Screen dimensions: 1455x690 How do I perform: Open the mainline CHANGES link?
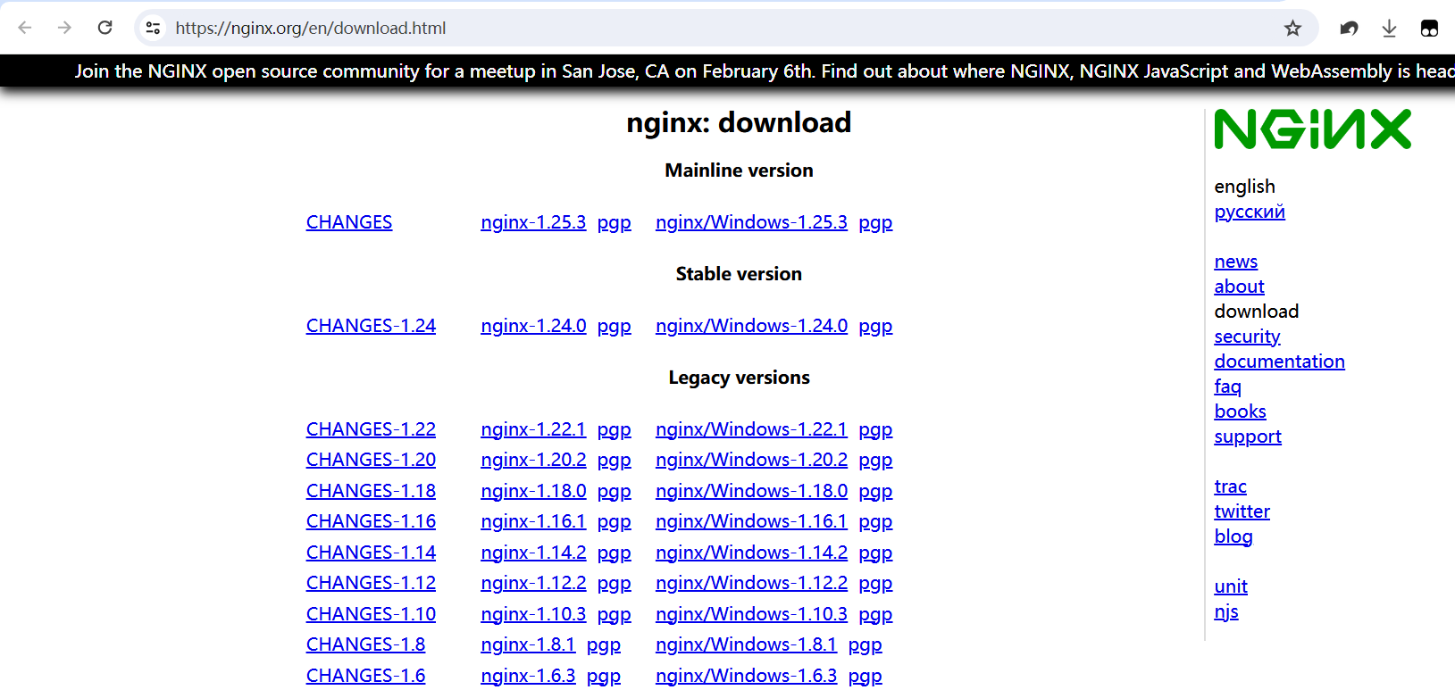pyautogui.click(x=349, y=222)
